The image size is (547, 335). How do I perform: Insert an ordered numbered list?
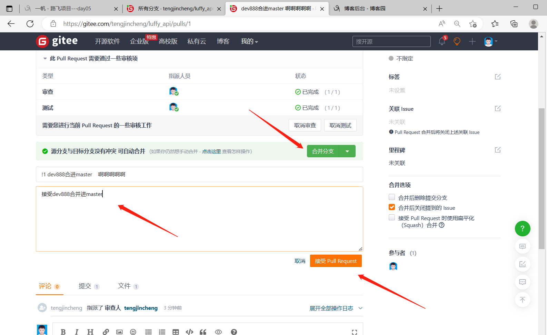tap(162, 332)
